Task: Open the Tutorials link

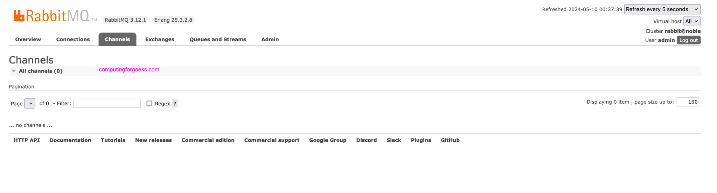Action: 113,140
